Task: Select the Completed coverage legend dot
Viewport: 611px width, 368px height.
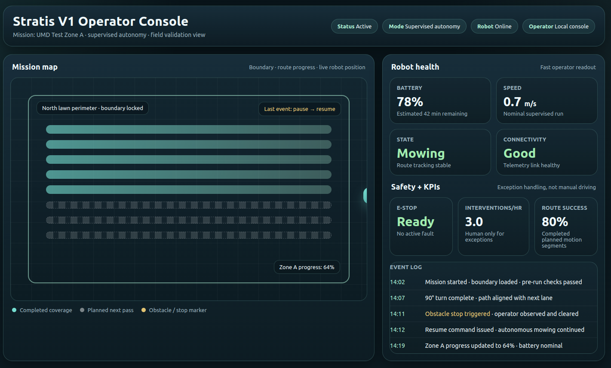Action: (14, 310)
